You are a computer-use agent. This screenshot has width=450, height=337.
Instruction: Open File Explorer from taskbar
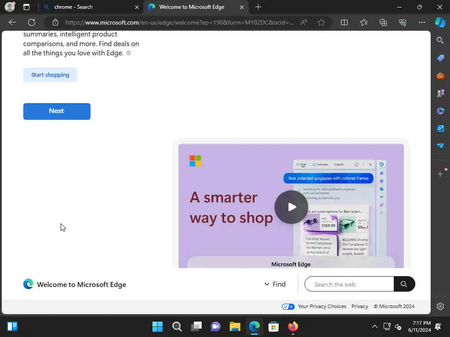(x=235, y=326)
